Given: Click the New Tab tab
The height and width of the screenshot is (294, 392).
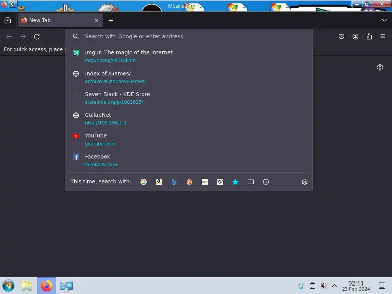Looking at the screenshot, I should [60, 20].
